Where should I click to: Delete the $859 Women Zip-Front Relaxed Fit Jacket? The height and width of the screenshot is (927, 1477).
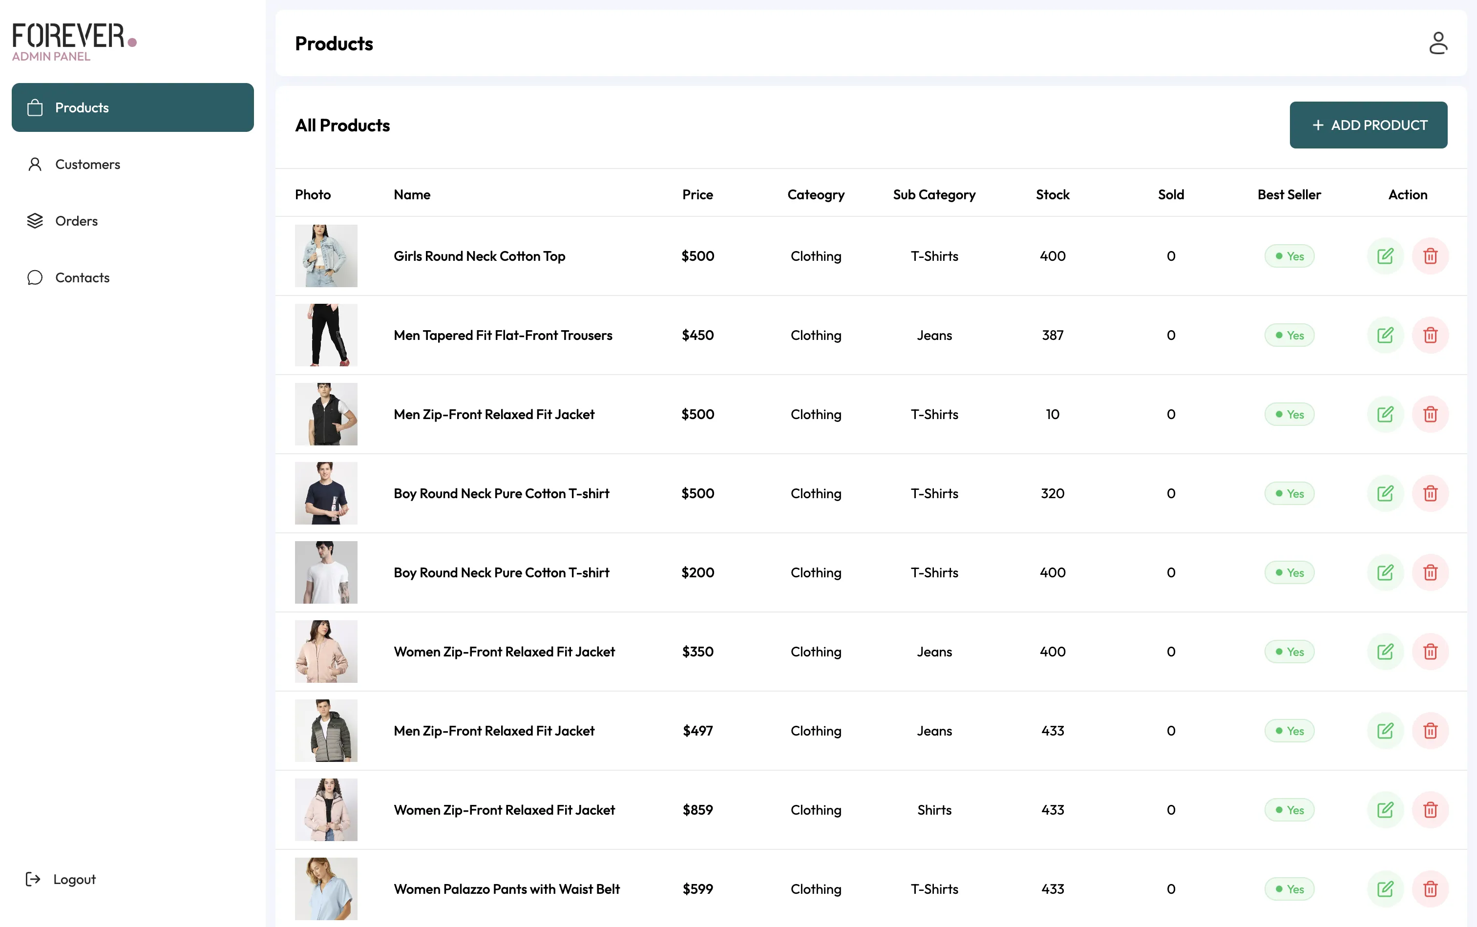pos(1430,809)
